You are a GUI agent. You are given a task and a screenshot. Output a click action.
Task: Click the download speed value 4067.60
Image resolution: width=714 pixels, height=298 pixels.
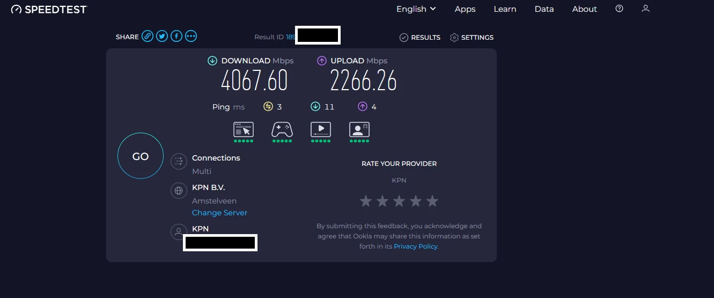point(254,81)
